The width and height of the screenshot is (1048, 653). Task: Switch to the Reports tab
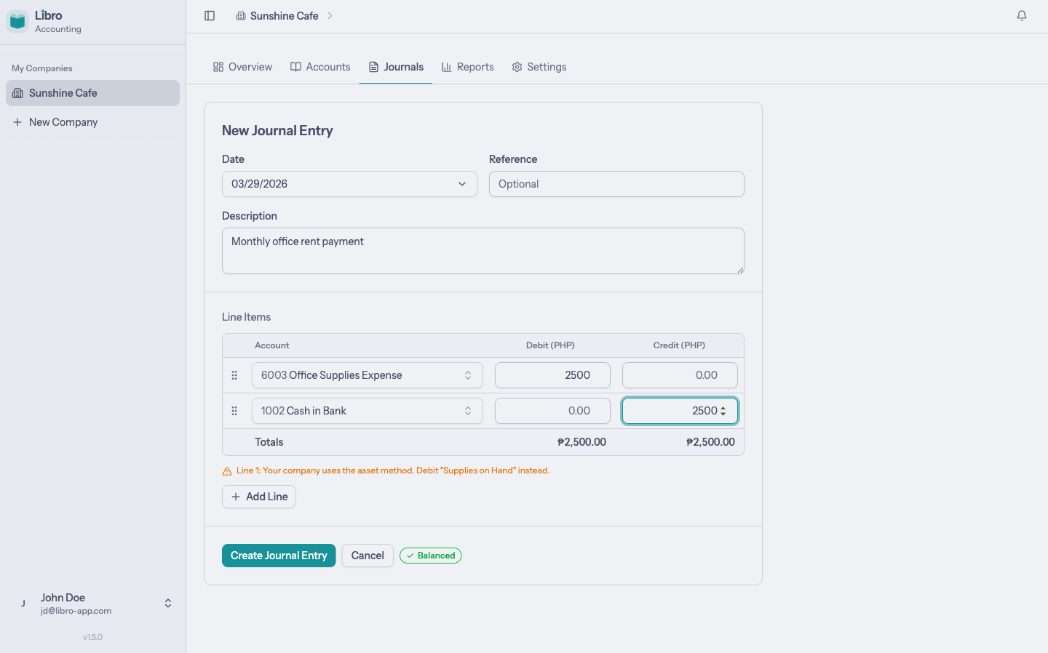[467, 67]
